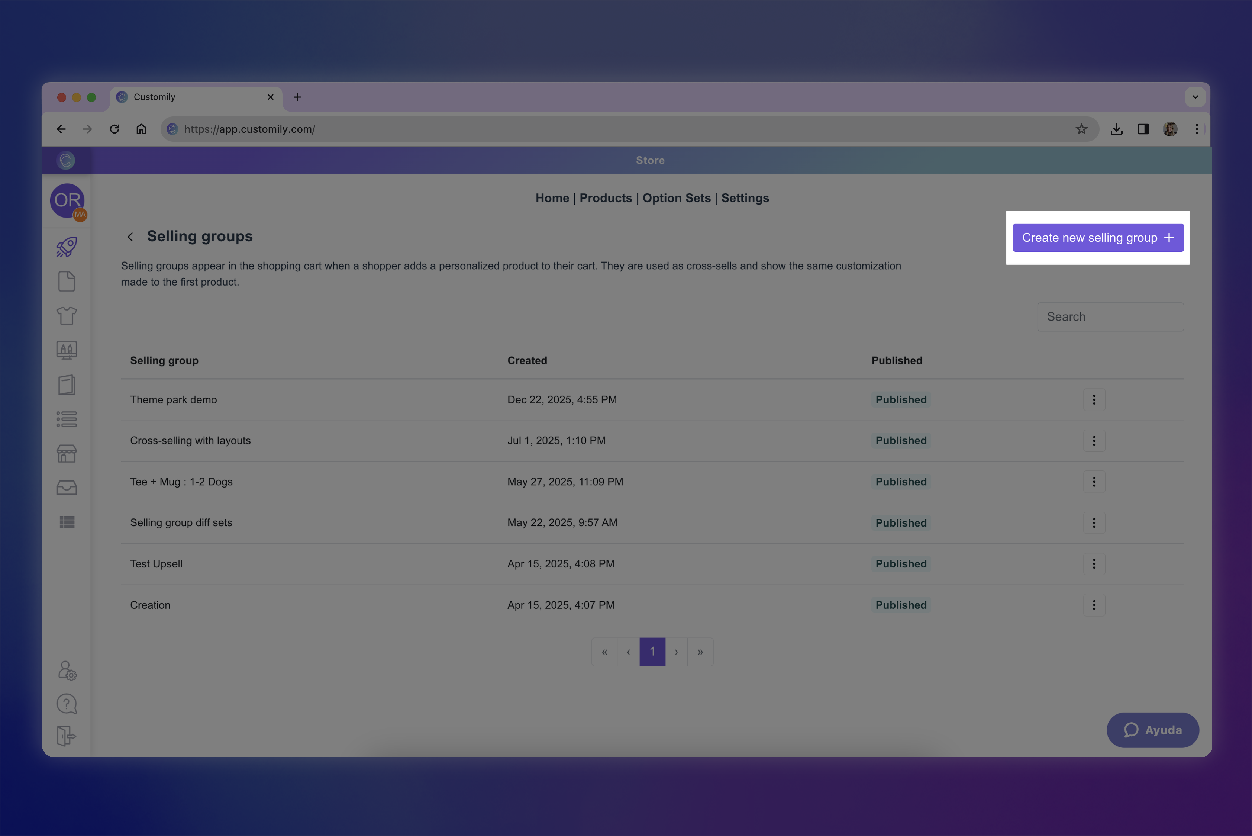Click the Search input field

point(1110,317)
